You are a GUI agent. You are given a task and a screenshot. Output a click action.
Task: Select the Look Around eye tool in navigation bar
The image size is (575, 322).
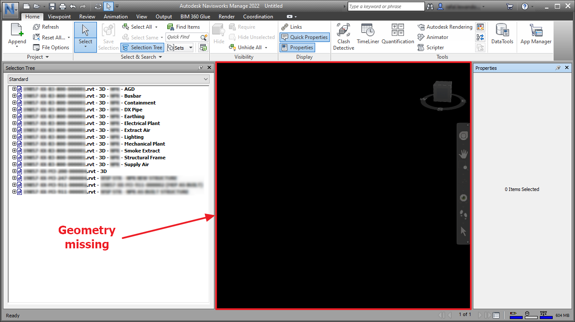click(464, 198)
